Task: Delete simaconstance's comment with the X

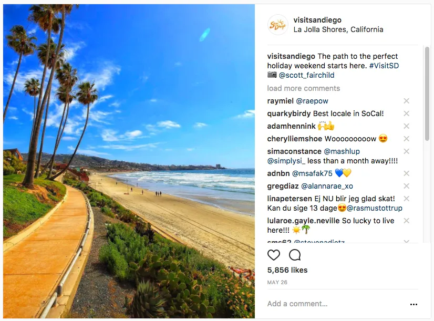Action: [x=406, y=151]
